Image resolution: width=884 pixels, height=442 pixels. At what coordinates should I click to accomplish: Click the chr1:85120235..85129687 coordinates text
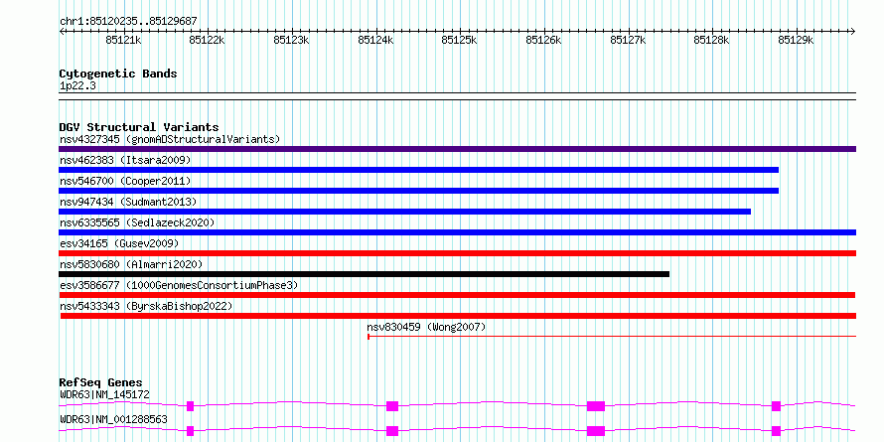tap(128, 21)
